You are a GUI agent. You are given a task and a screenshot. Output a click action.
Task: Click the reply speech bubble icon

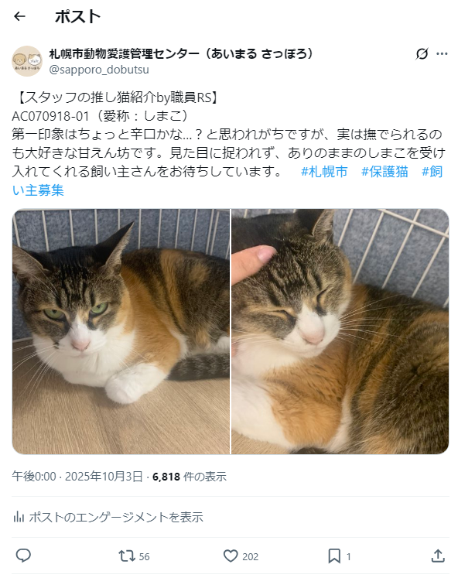(x=23, y=556)
